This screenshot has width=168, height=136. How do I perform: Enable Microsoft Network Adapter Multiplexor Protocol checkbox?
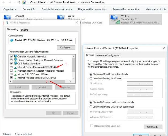(x=11, y=71)
